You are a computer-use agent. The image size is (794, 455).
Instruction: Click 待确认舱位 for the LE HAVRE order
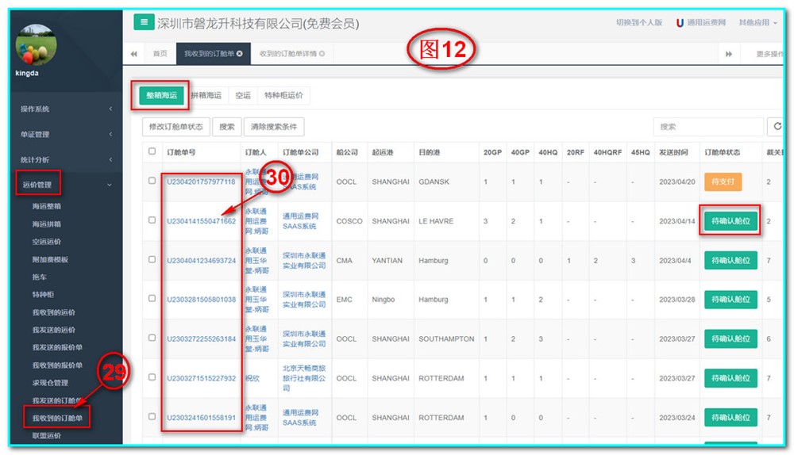coord(730,221)
